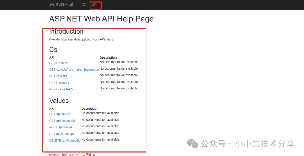
Task: Click the 2025 copyright footer text
Action: click(x=72, y=155)
